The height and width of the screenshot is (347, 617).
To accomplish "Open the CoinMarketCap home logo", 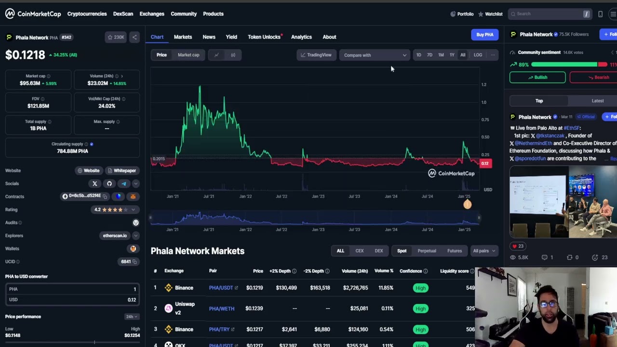I will tap(33, 14).
